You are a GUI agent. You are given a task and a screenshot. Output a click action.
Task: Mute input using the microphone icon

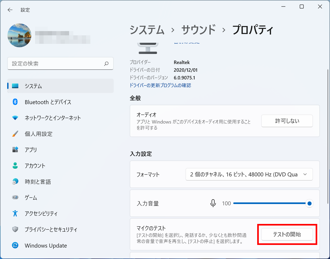[x=213, y=203]
